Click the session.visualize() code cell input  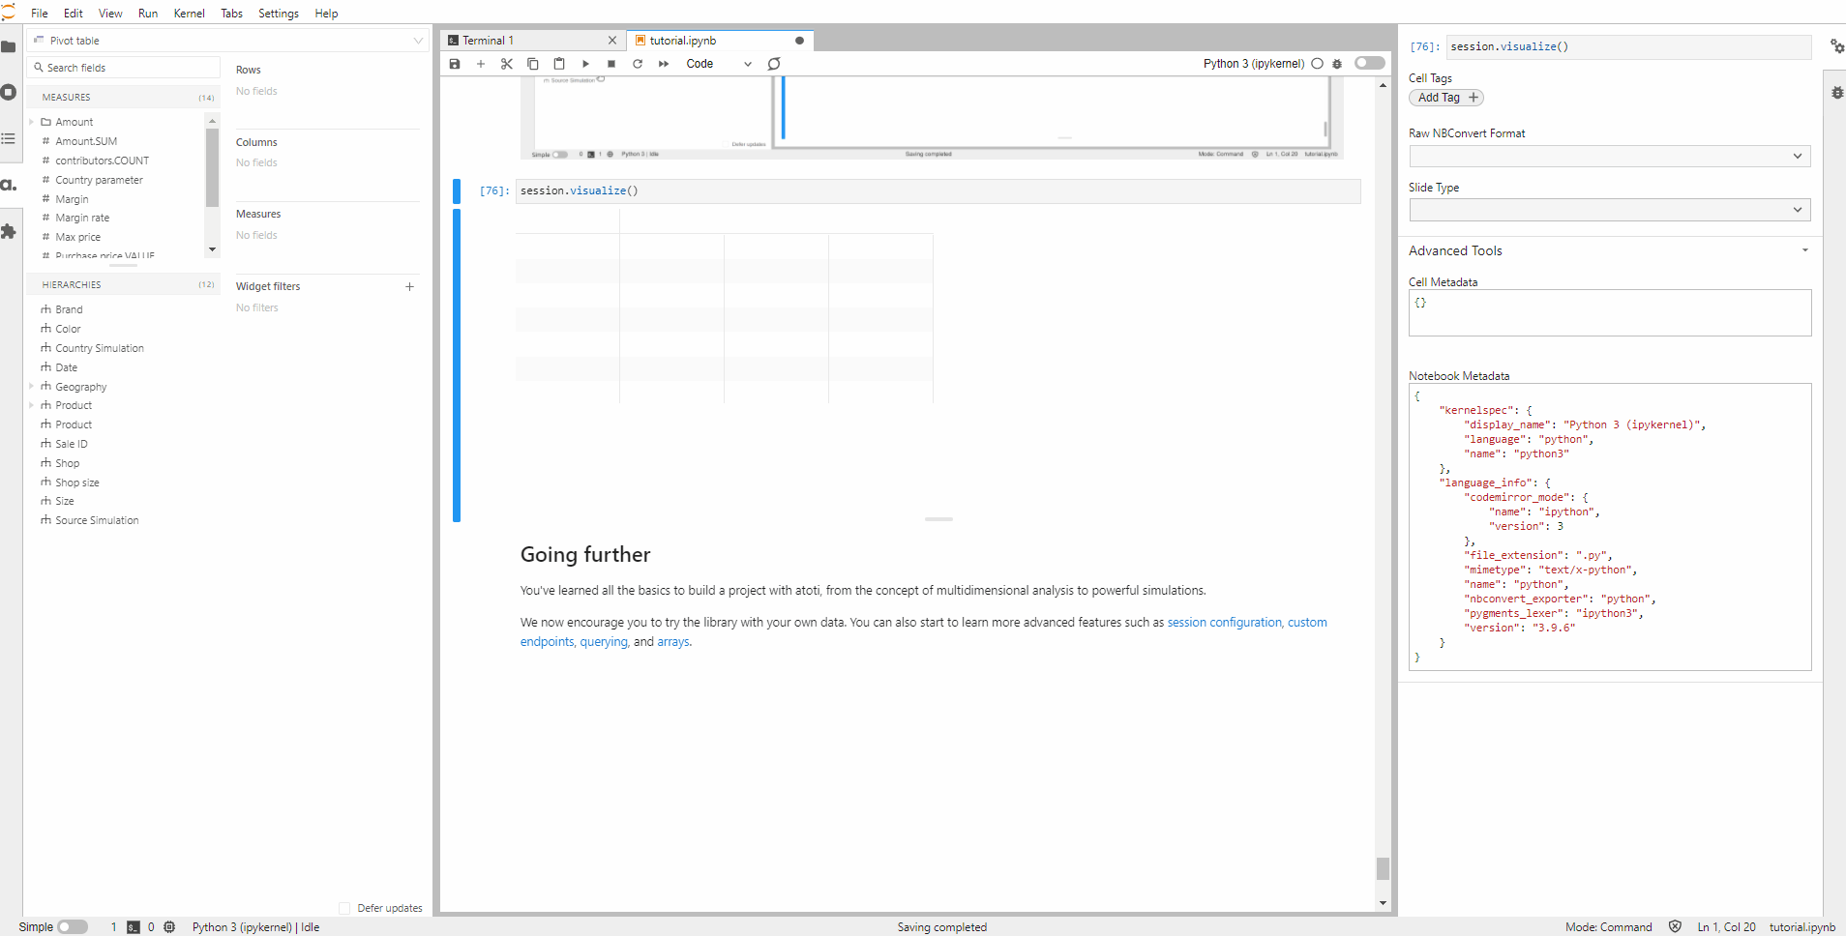tap(938, 191)
